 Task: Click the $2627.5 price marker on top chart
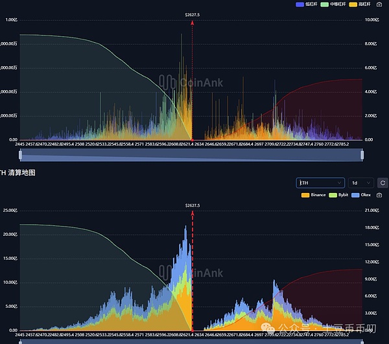(x=192, y=15)
